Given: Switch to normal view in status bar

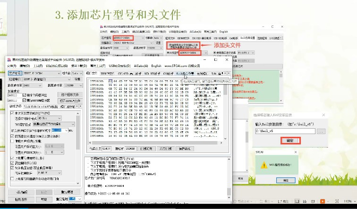Looking at the screenshot, I should point(297,201).
